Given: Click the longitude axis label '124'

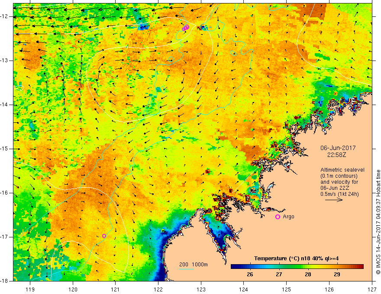Looking at the screenshot, I should [244, 289].
